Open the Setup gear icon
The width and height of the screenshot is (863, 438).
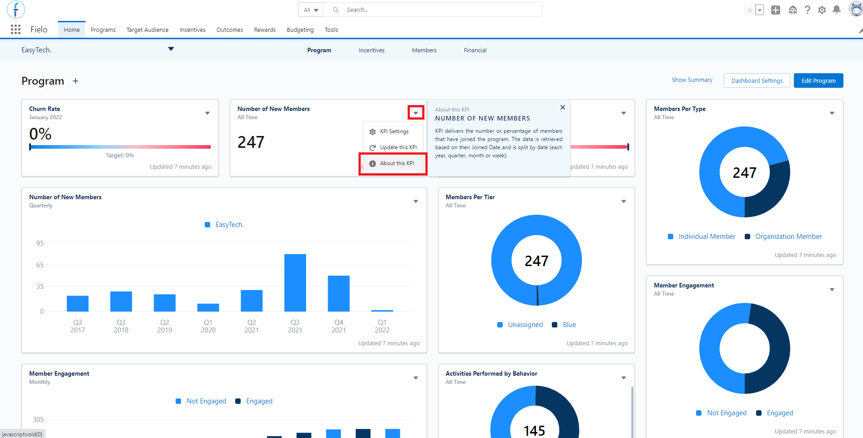coord(822,10)
